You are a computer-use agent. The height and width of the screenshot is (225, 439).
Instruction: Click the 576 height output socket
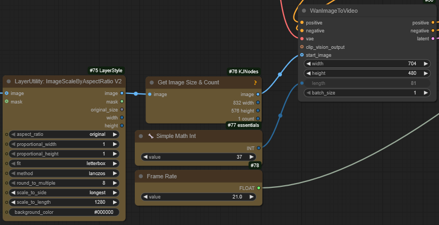259,110
